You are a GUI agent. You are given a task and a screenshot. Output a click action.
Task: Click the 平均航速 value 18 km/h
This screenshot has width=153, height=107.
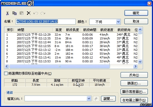[x=100, y=85]
